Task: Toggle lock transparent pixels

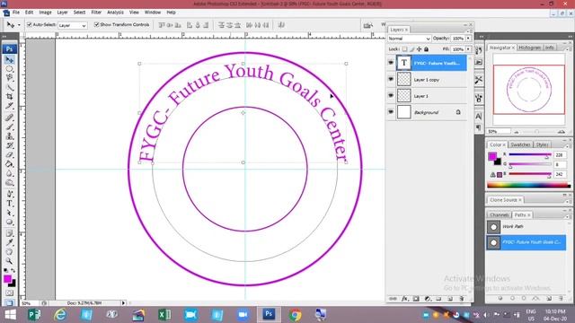Action: [405, 49]
